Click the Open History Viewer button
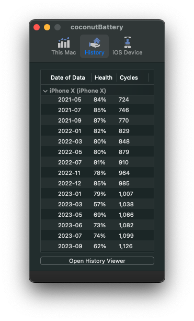194x321 pixels. point(97,261)
